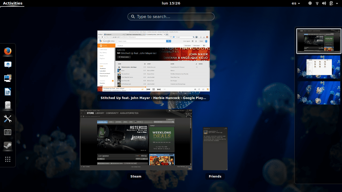Click the volume speaker icon in the top bar

click(x=324, y=3)
